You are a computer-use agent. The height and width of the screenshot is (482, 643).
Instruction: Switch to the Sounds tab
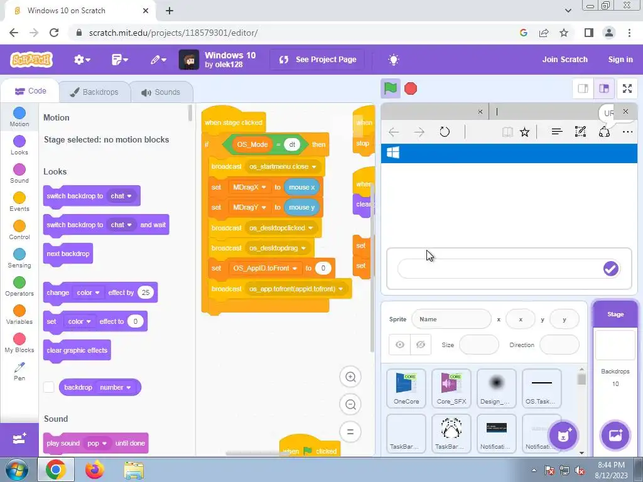(x=161, y=92)
